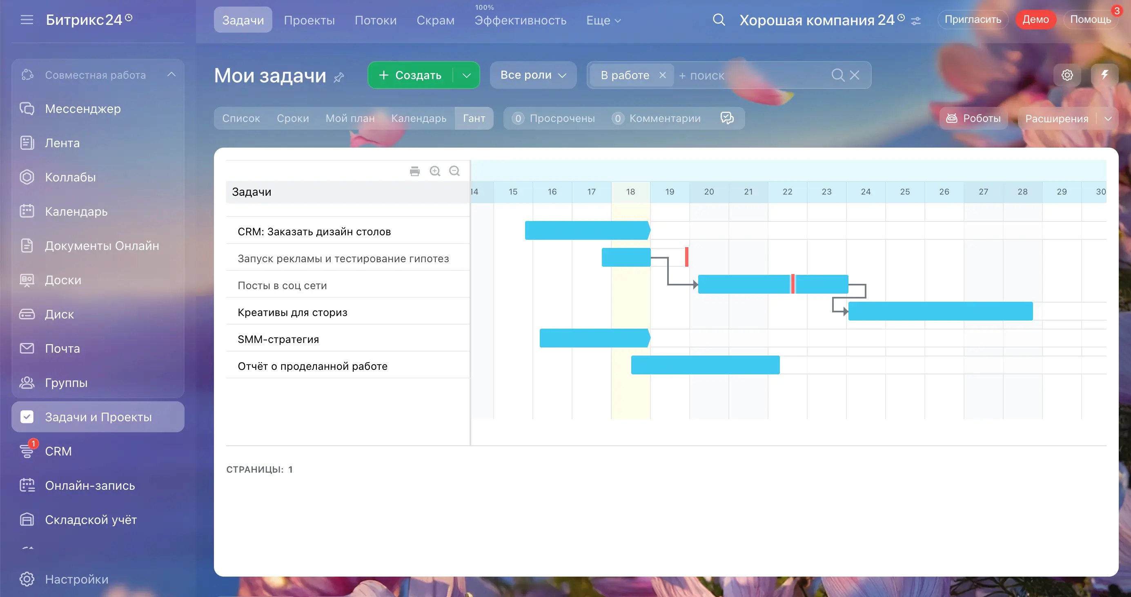This screenshot has width=1131, height=597.
Task: Open the top-bar search magnifier
Action: (718, 20)
